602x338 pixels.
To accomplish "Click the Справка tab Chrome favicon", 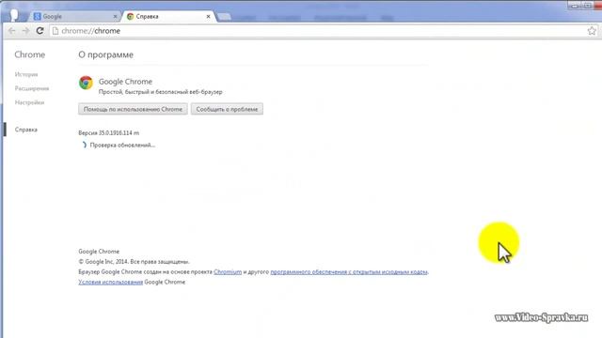I will coord(130,17).
